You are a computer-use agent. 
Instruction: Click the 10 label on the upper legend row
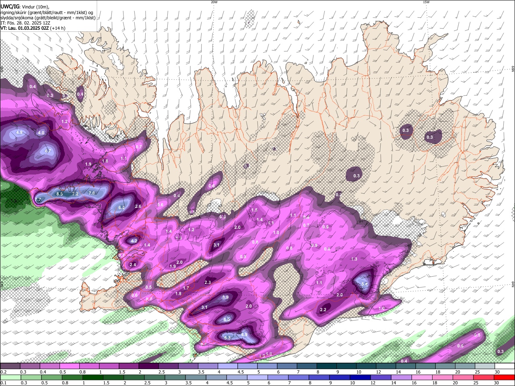pyautogui.click(x=358, y=372)
